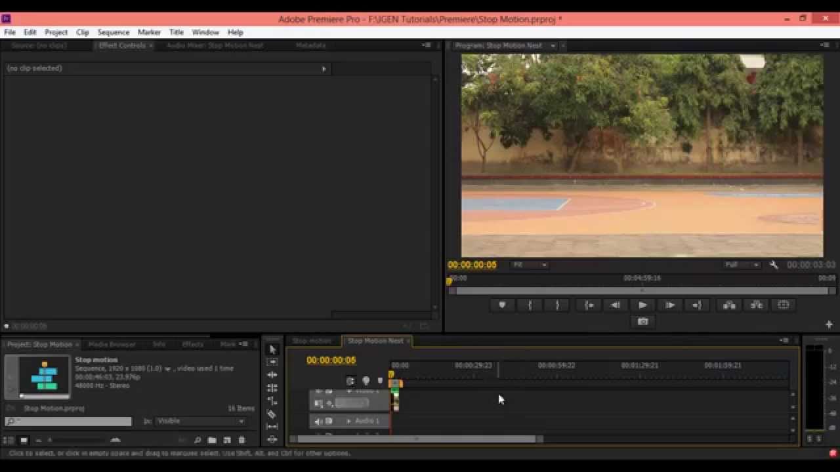The width and height of the screenshot is (840, 472).
Task: Open the Sequence menu
Action: (x=114, y=32)
